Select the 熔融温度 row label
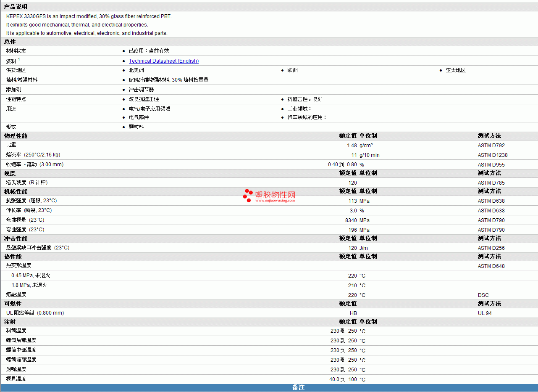Viewport: 538px width, 392px height. coord(16,294)
